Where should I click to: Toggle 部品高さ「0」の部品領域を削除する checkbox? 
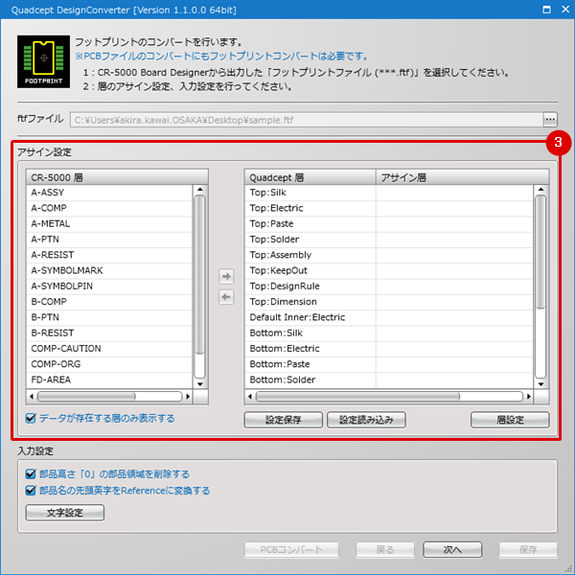click(x=31, y=473)
